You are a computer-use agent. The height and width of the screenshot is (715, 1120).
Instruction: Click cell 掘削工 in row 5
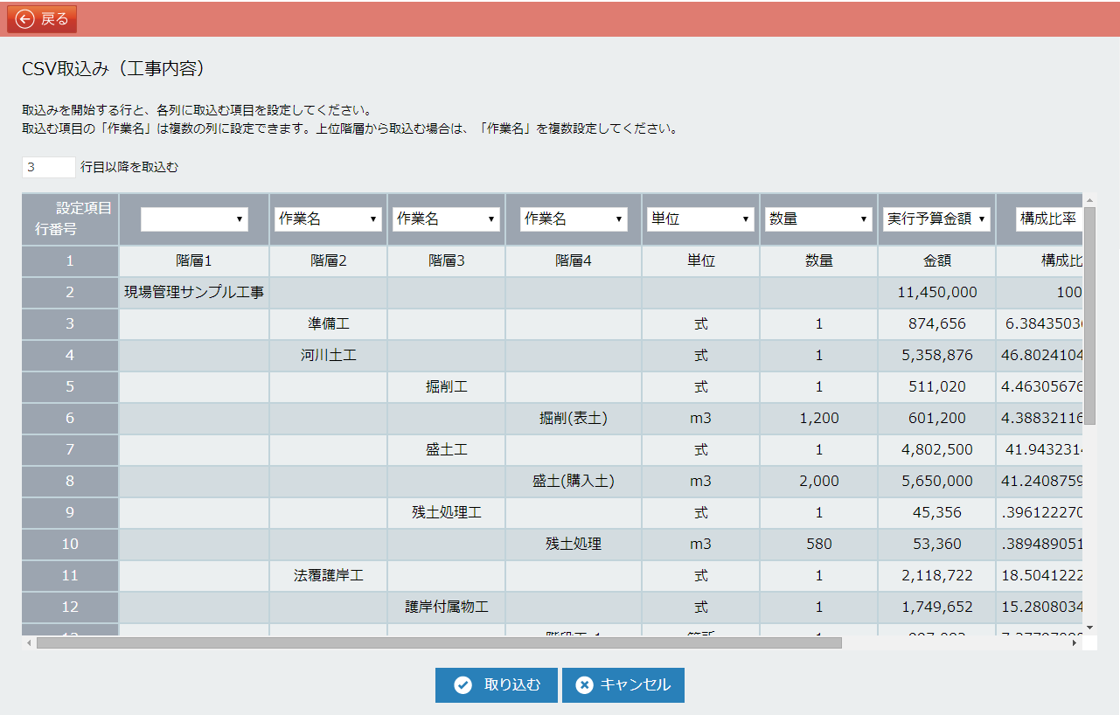point(446,386)
